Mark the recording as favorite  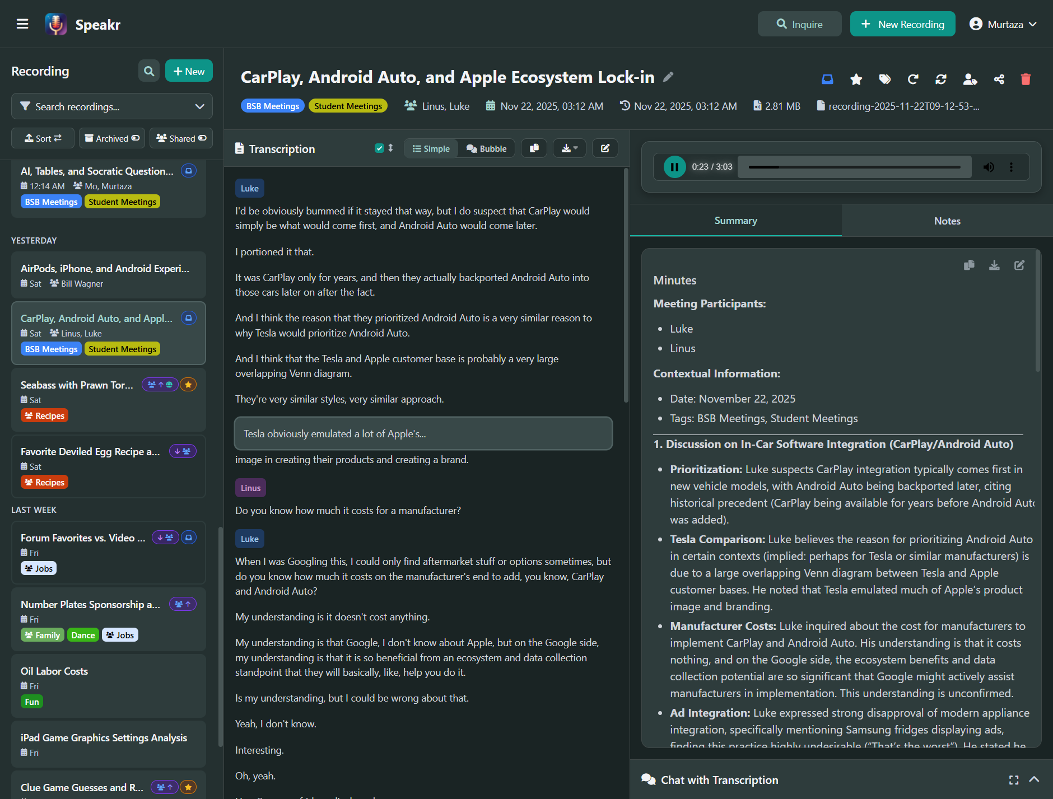tap(856, 79)
